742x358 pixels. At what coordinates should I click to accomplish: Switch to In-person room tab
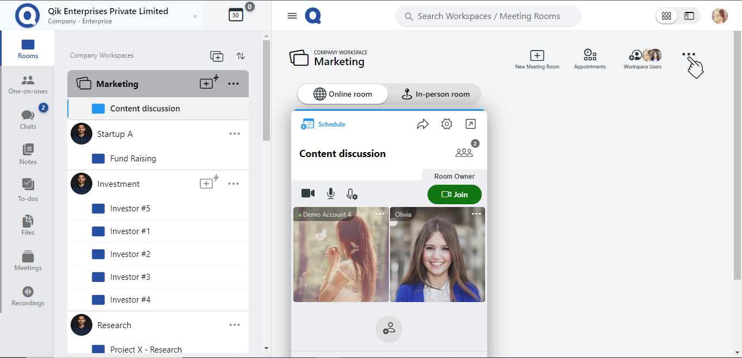[x=435, y=94]
